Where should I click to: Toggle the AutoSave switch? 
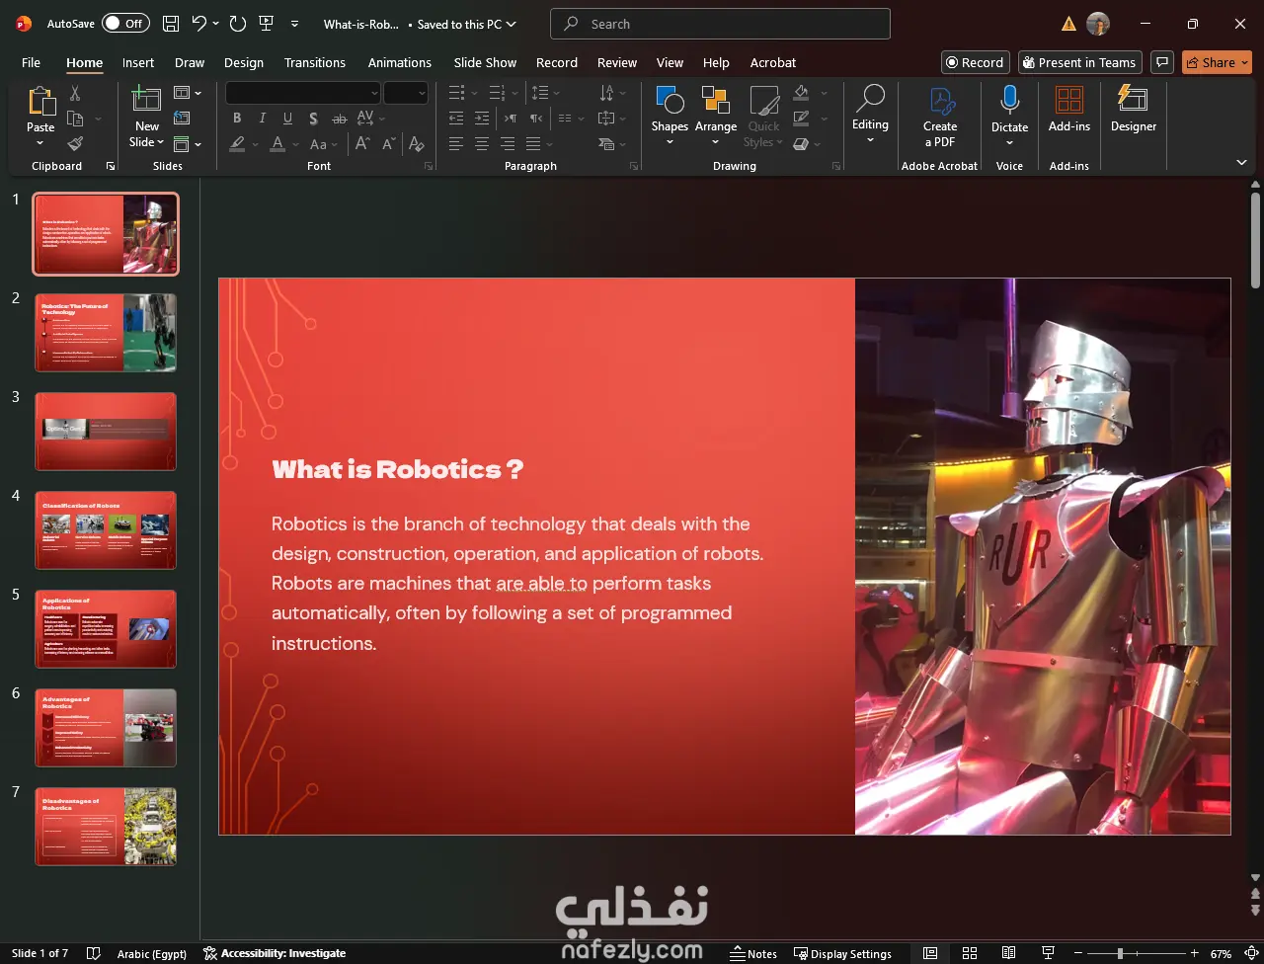tap(125, 24)
